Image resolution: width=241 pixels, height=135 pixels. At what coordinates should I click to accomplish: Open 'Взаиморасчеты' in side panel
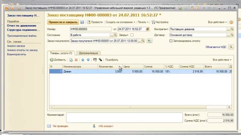click(17, 54)
